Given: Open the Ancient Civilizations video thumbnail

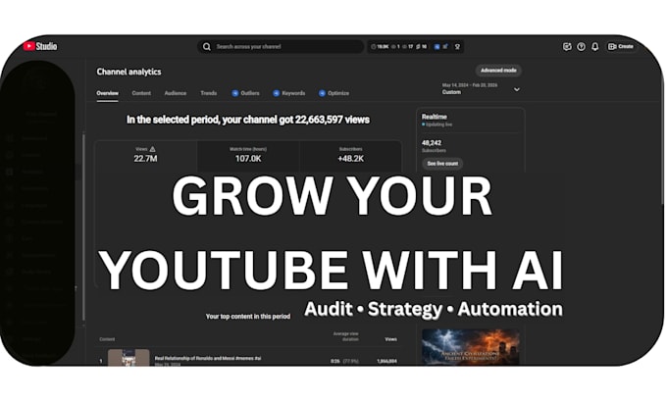Looking at the screenshot, I should [471, 347].
